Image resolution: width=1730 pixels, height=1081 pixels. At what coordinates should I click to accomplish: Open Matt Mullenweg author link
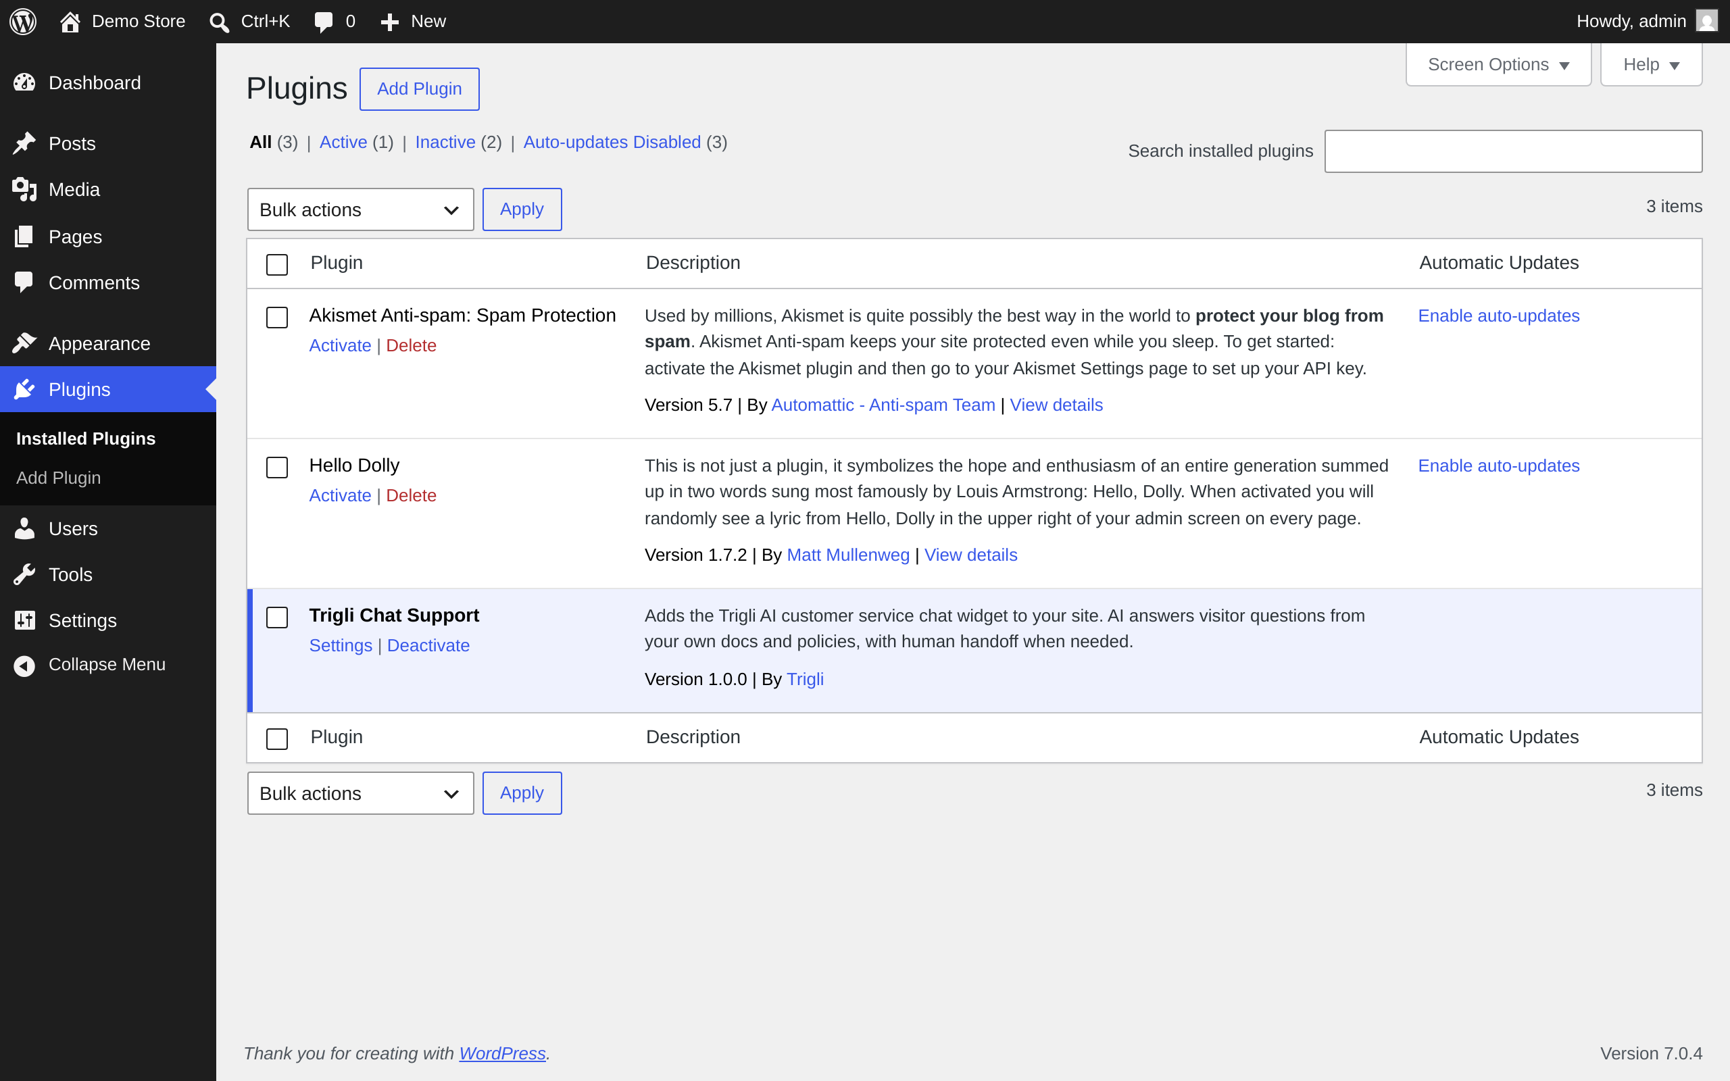click(848, 555)
